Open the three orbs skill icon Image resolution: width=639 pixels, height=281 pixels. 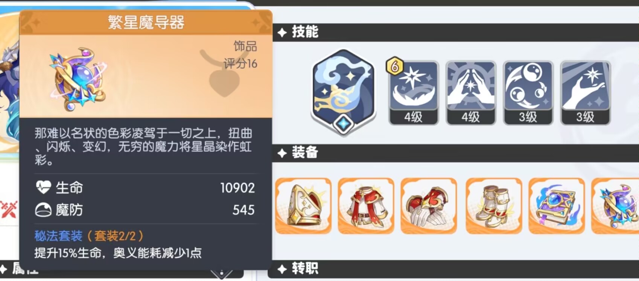[528, 93]
